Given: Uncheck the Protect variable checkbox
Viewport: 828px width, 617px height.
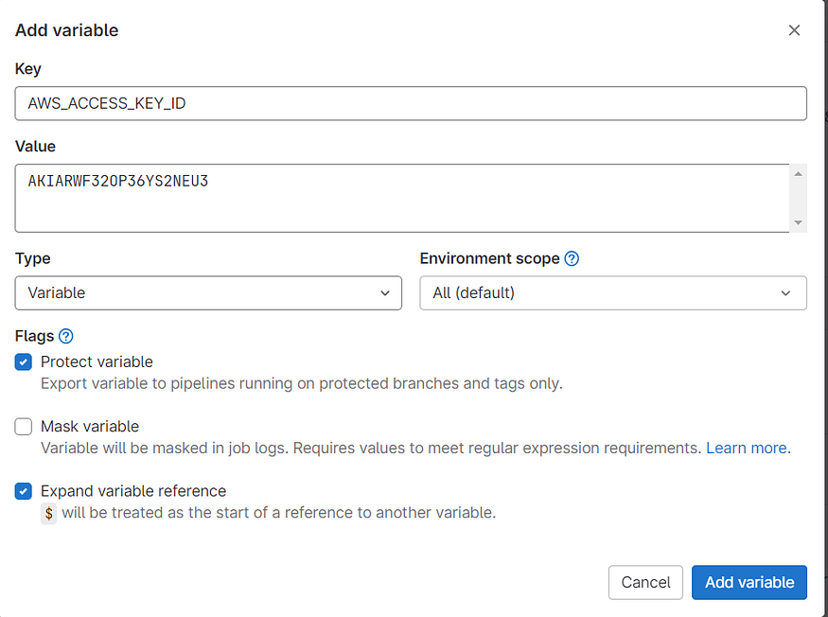Looking at the screenshot, I should [24, 362].
